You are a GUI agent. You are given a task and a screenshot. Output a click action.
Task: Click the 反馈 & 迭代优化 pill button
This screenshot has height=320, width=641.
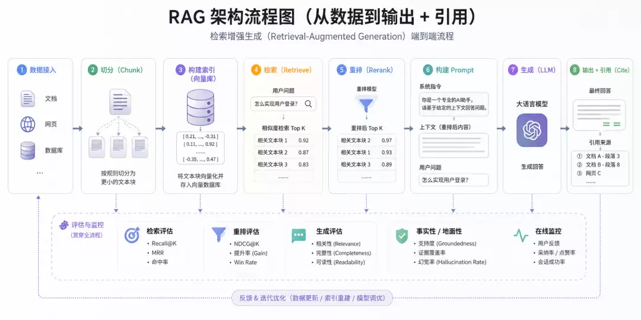pos(312,298)
